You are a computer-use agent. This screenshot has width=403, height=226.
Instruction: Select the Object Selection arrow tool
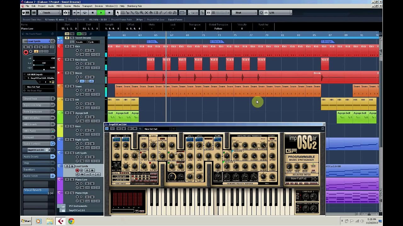(118, 13)
